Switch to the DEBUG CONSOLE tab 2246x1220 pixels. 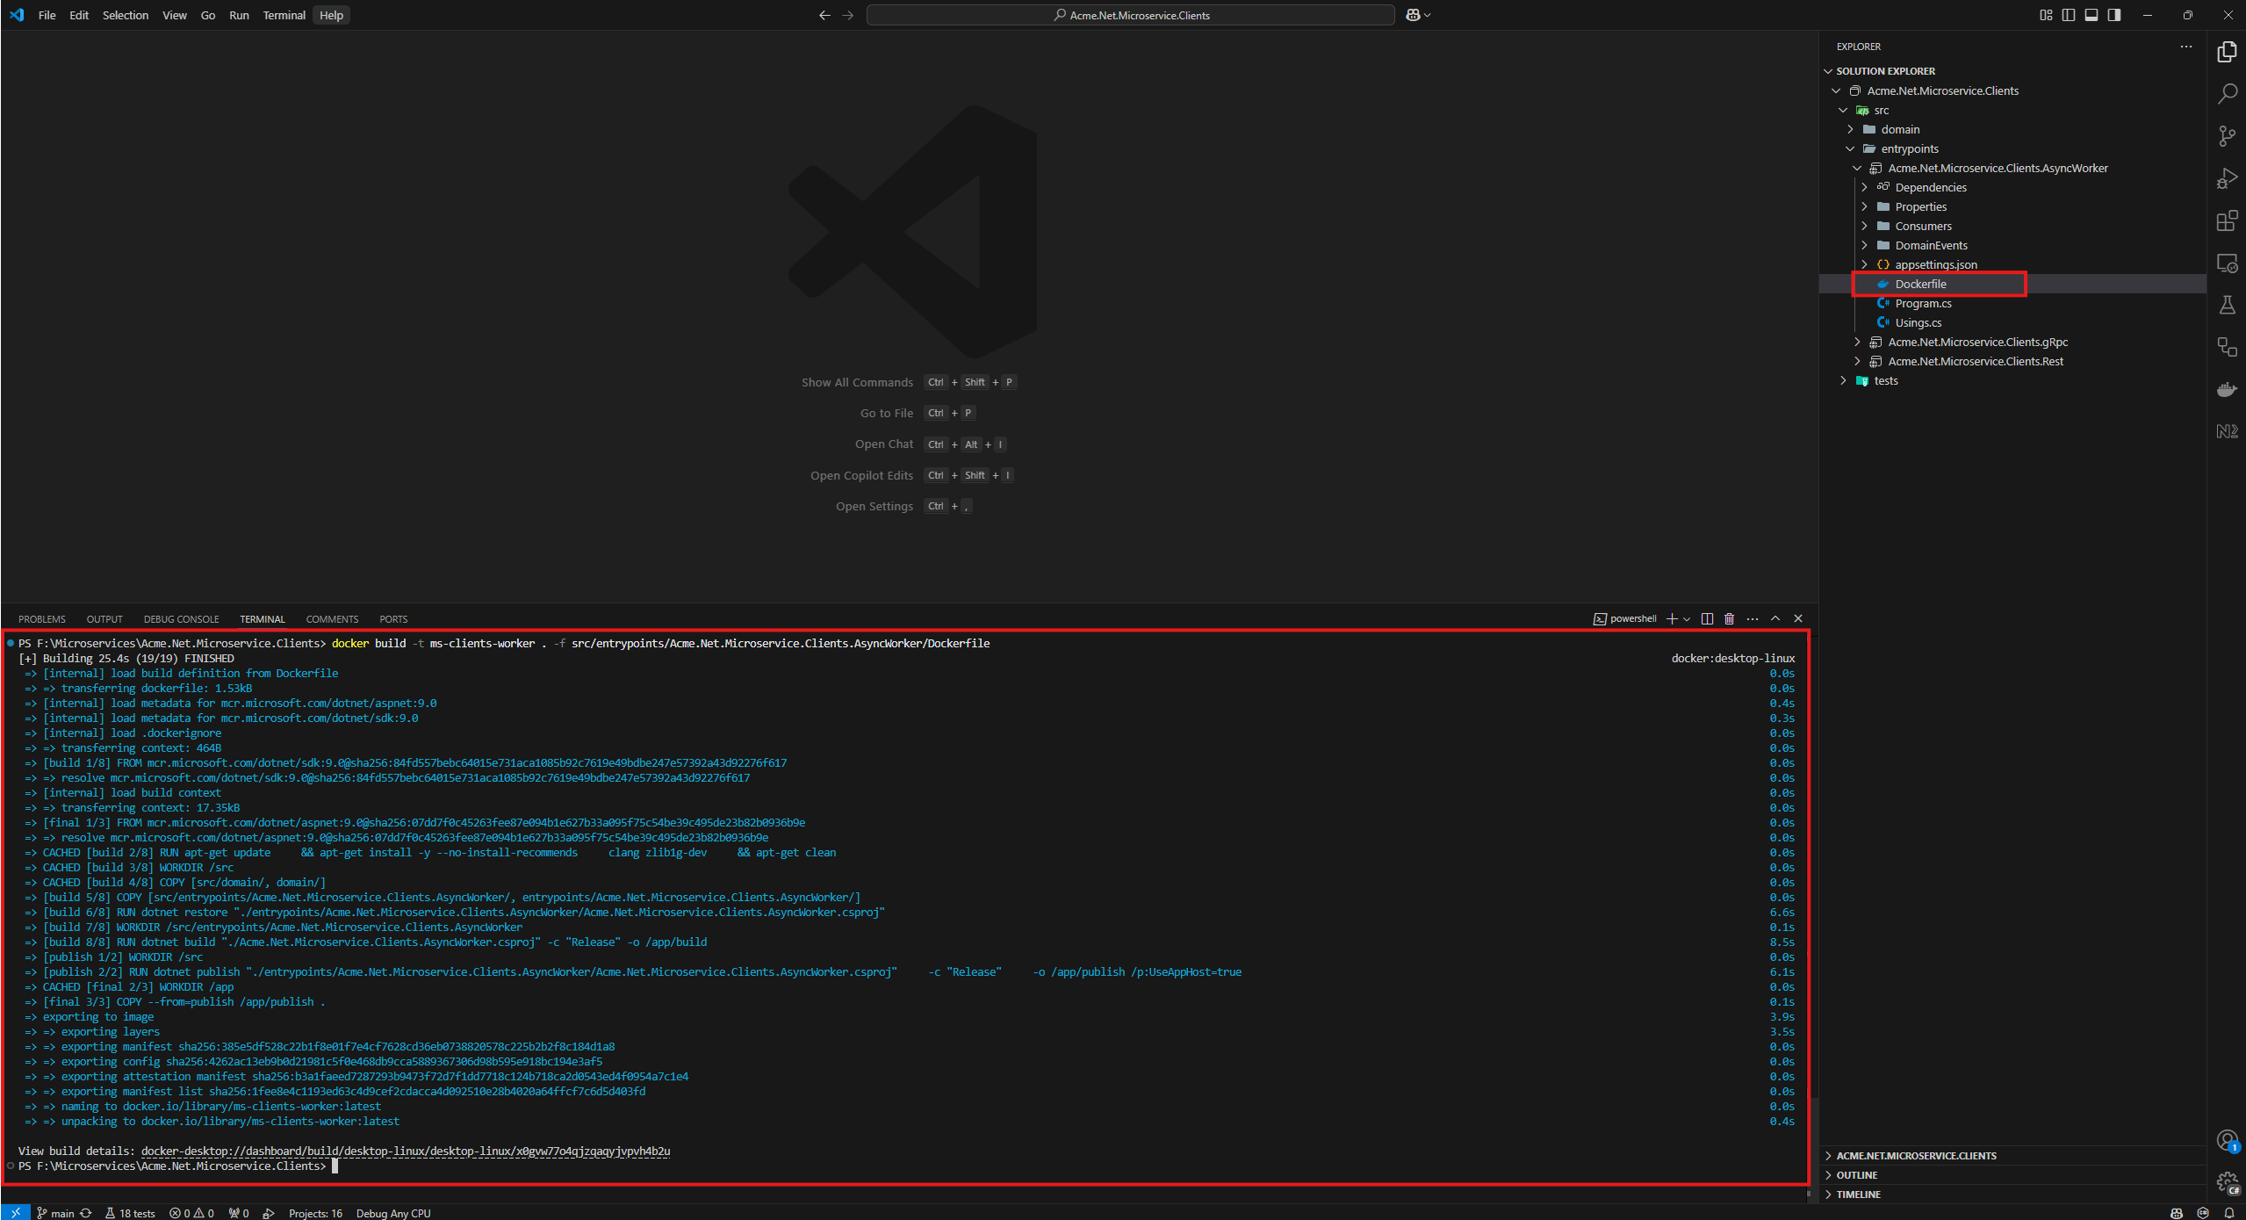pos(182,619)
